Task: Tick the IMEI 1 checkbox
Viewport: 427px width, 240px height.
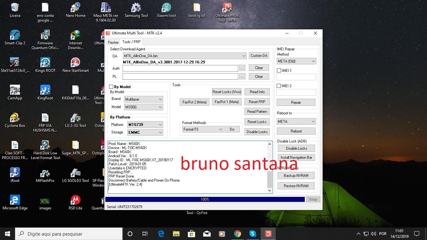Action: 279,71
